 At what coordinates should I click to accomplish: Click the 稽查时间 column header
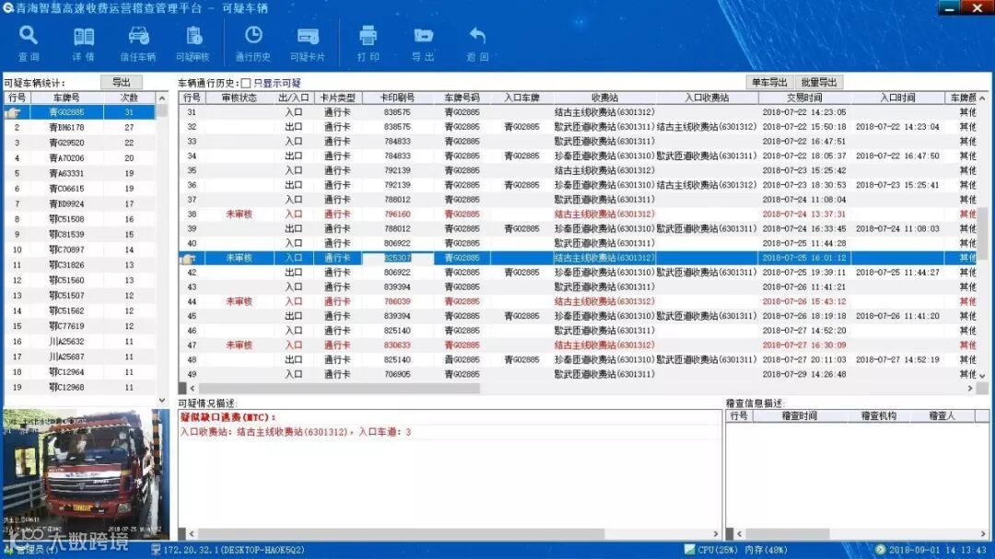coord(799,416)
